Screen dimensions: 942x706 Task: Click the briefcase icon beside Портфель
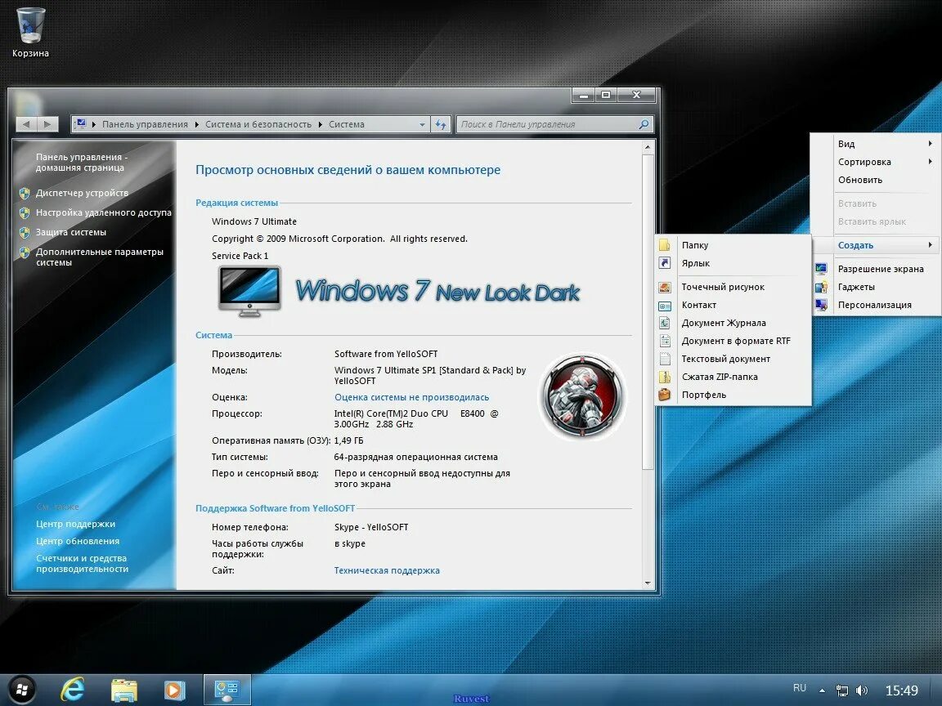point(665,395)
